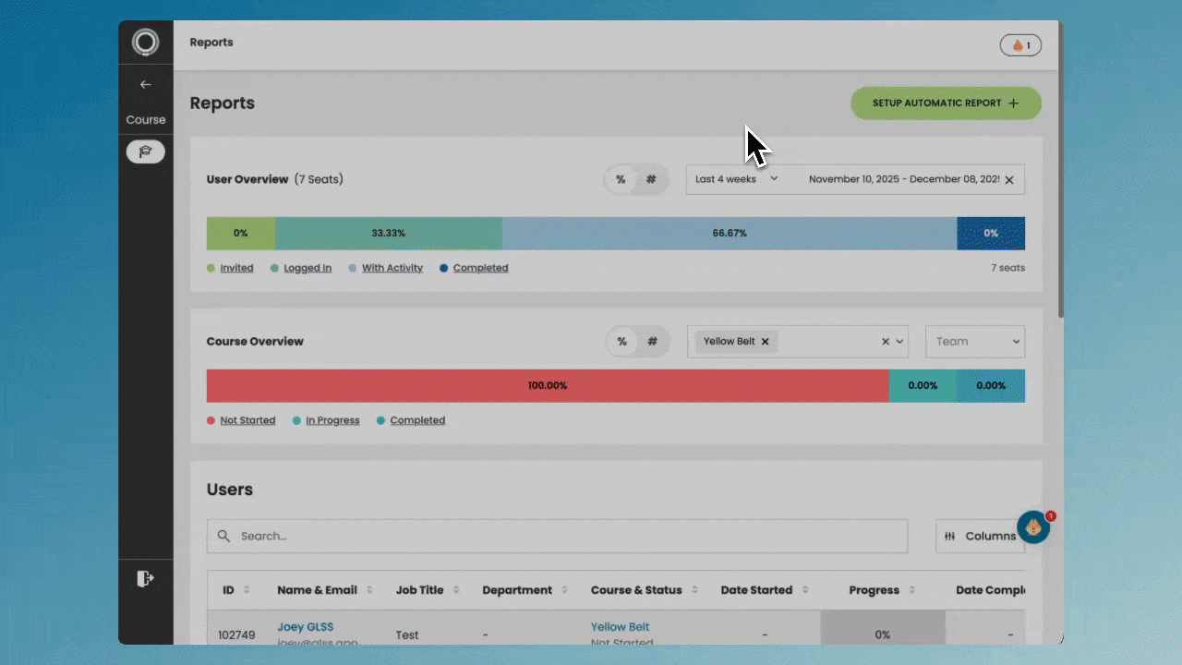Screen dimensions: 1182x665
Task: Switch User Overview to number view
Action: pos(651,179)
